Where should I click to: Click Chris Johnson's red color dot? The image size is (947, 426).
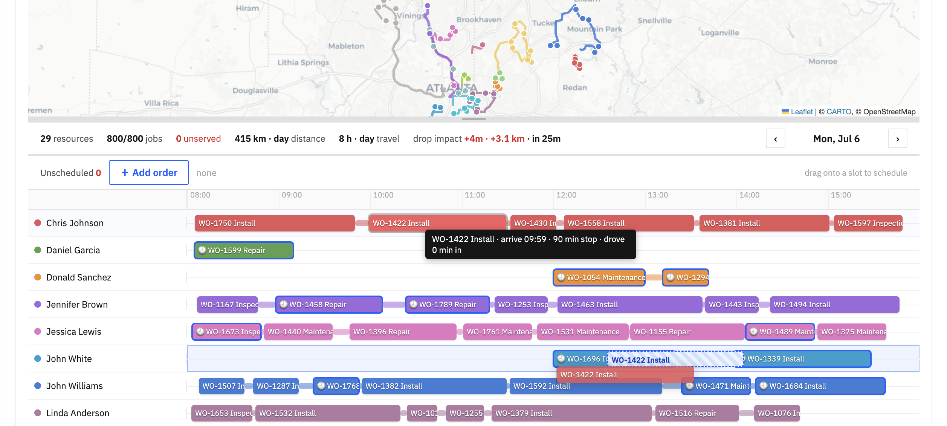38,223
